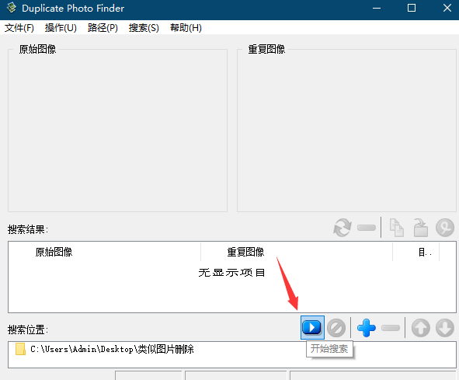459x380 pixels.
Task: Click the move file to folder icon
Action: (421, 228)
